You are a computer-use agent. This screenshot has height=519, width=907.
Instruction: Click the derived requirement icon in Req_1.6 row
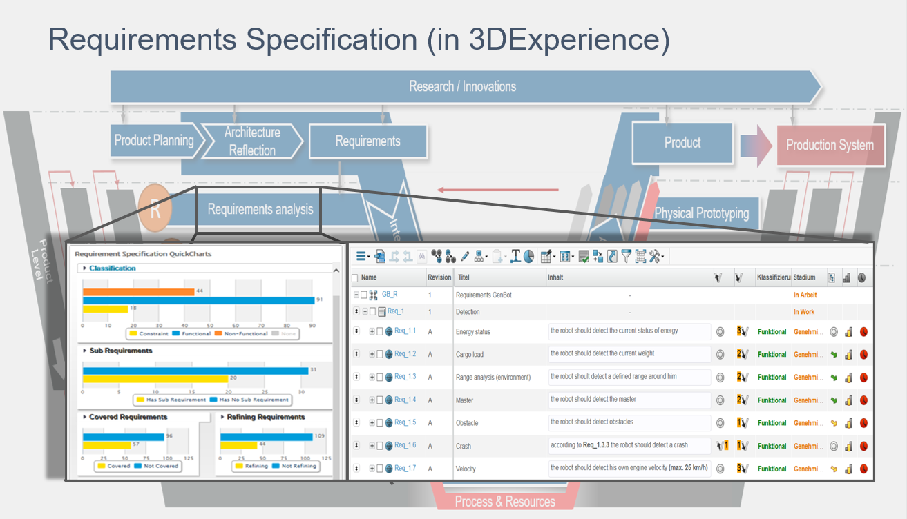pos(723,446)
